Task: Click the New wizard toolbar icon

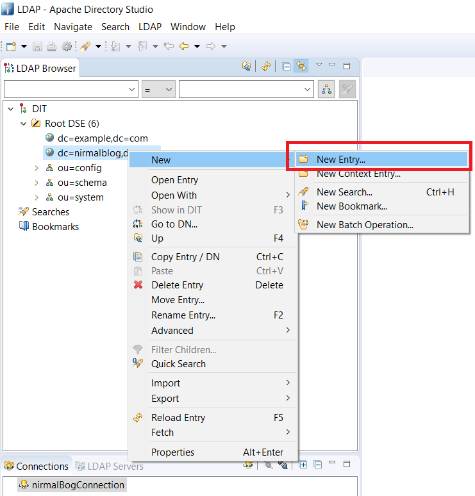Action: 11,47
